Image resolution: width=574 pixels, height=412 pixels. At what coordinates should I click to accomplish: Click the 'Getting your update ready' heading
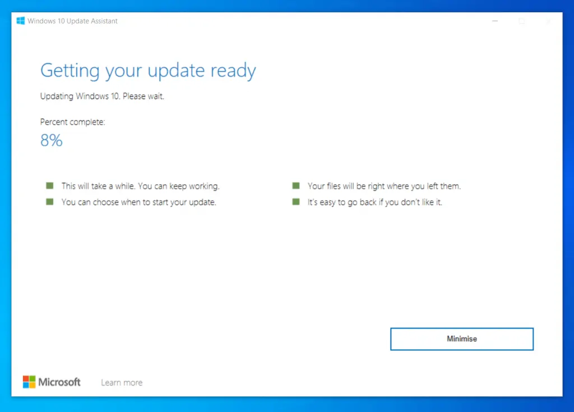click(x=148, y=71)
